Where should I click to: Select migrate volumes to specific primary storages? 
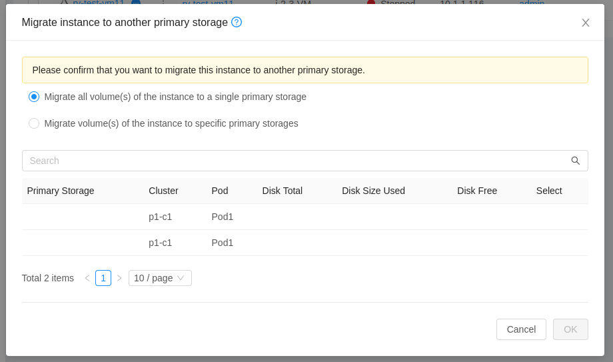click(x=34, y=123)
